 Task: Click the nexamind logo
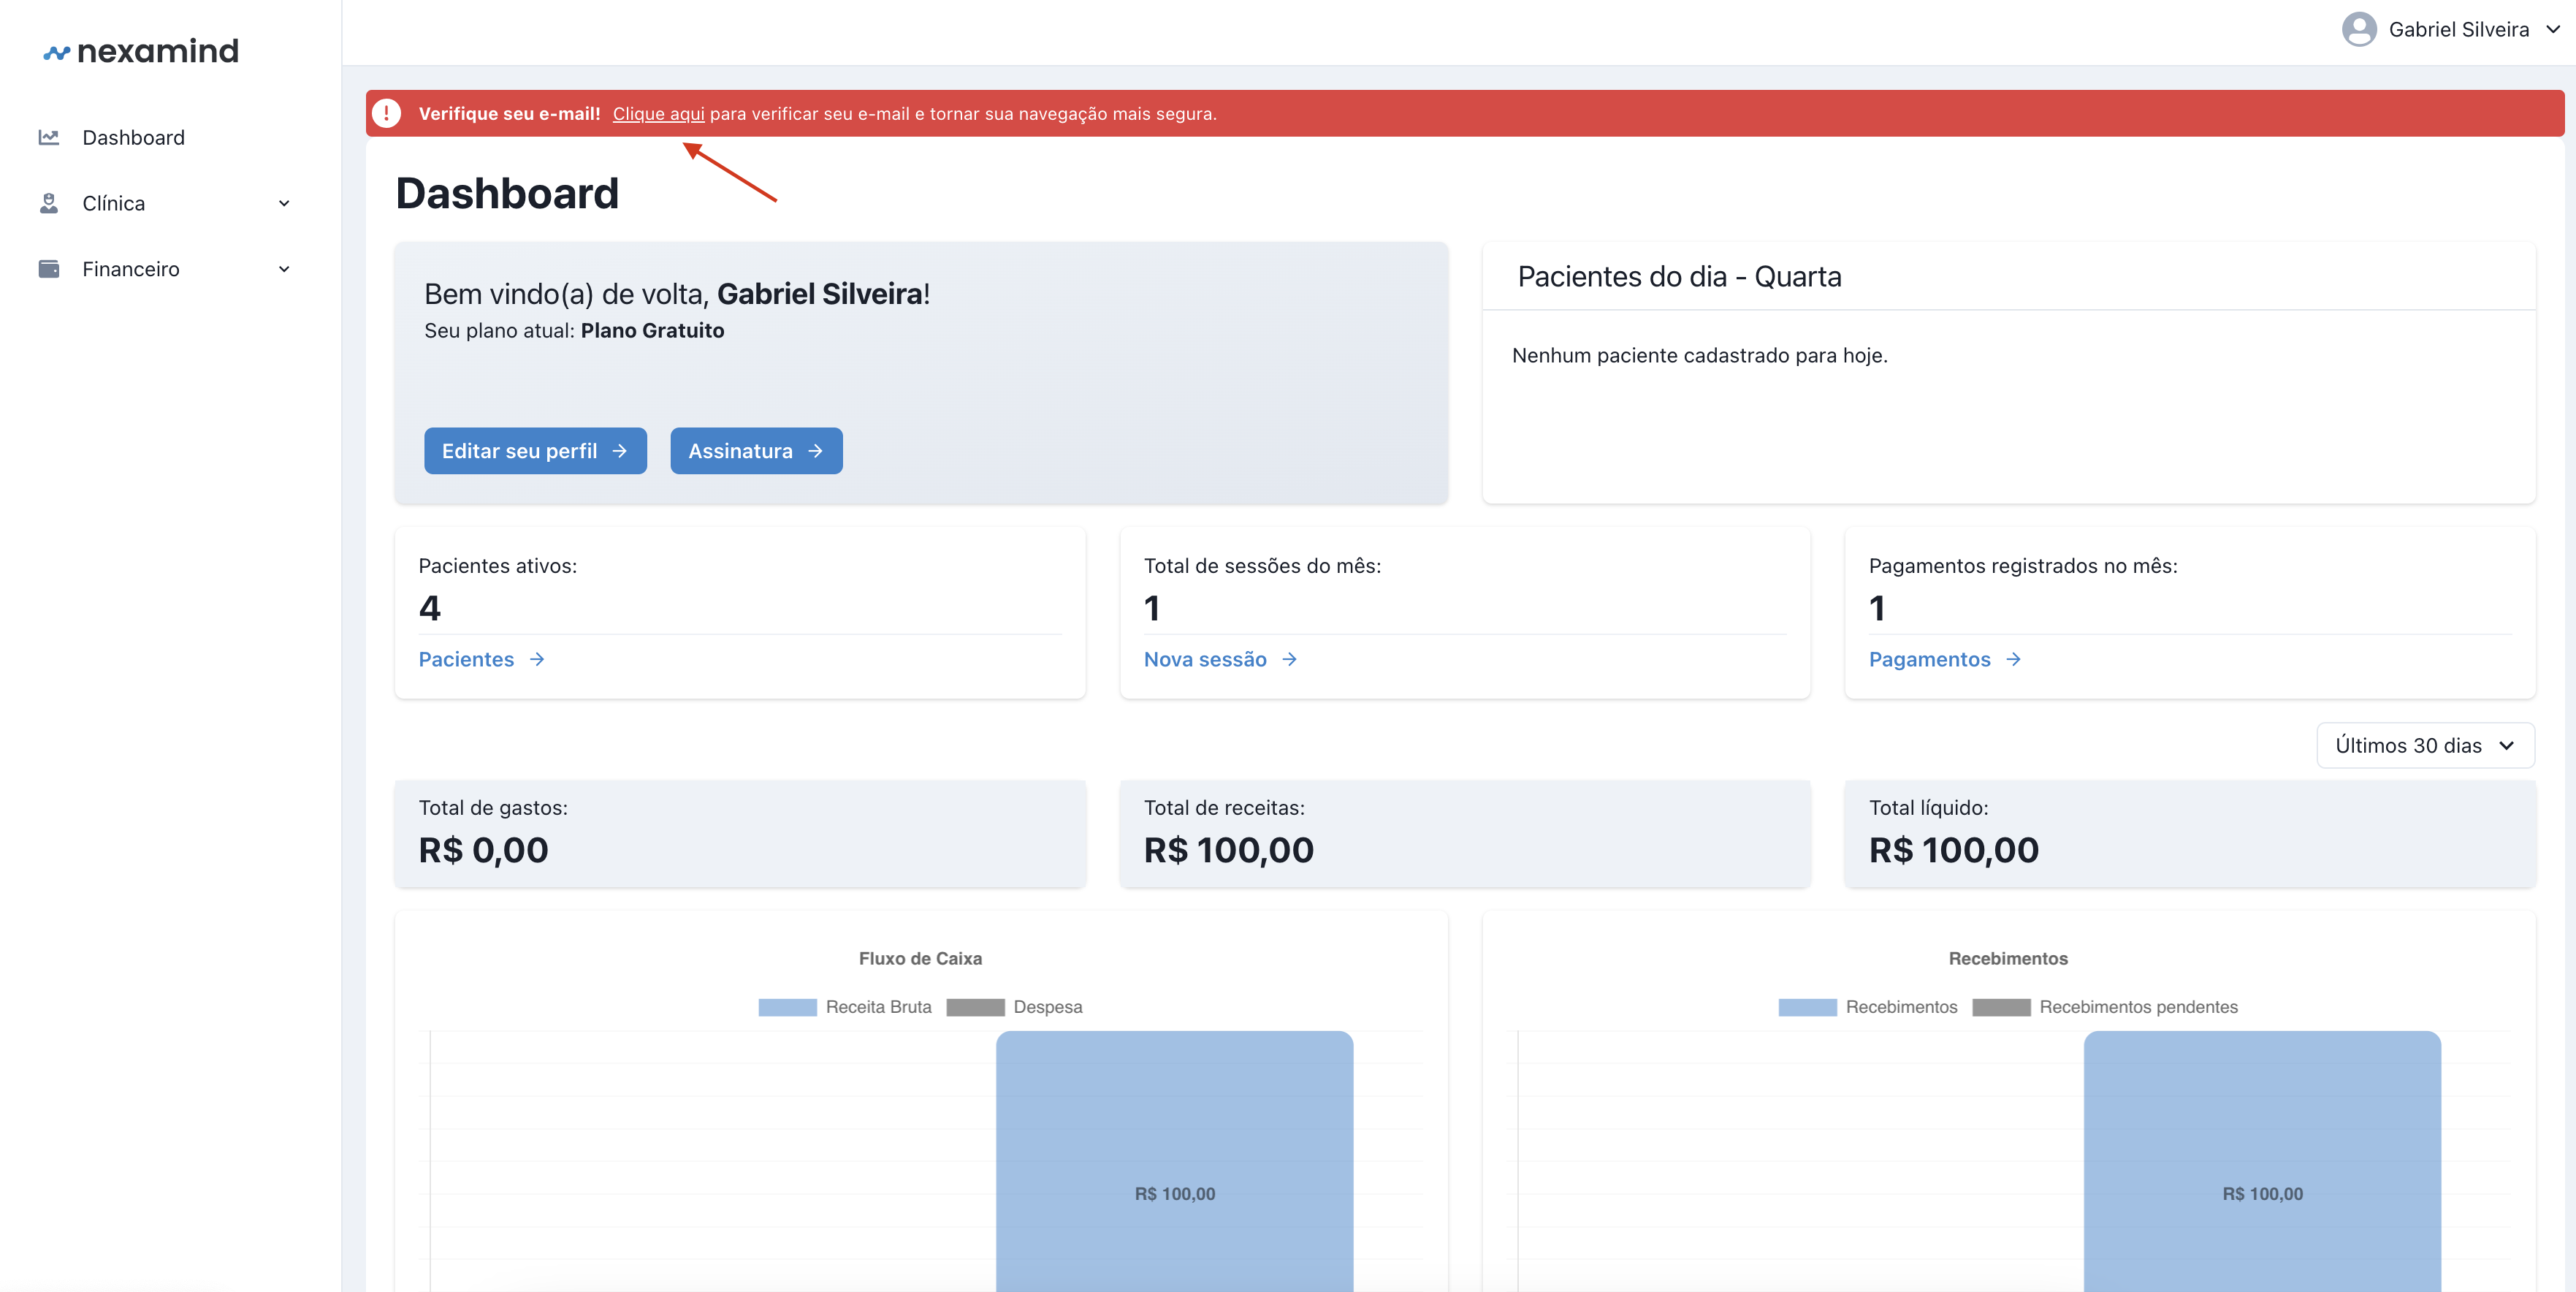141,51
